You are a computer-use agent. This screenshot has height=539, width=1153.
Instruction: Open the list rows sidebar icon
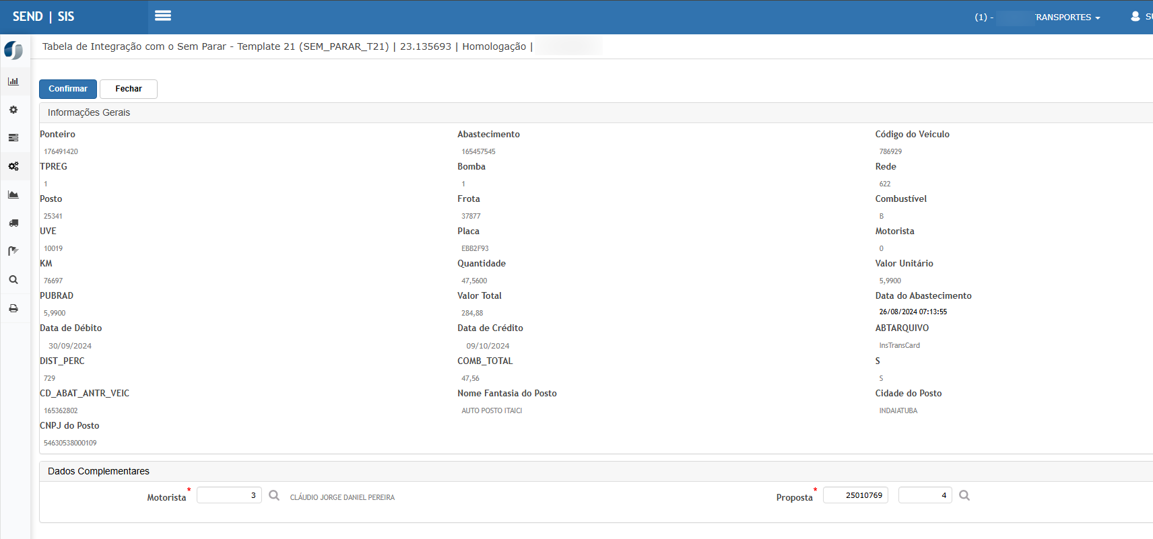click(x=13, y=138)
